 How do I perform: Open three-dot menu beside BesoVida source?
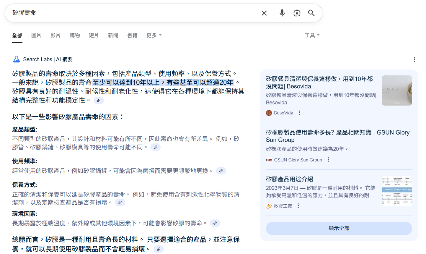pyautogui.click(x=299, y=113)
